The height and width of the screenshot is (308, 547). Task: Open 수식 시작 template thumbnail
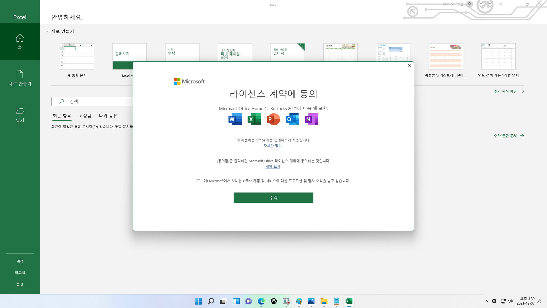[x=182, y=52]
